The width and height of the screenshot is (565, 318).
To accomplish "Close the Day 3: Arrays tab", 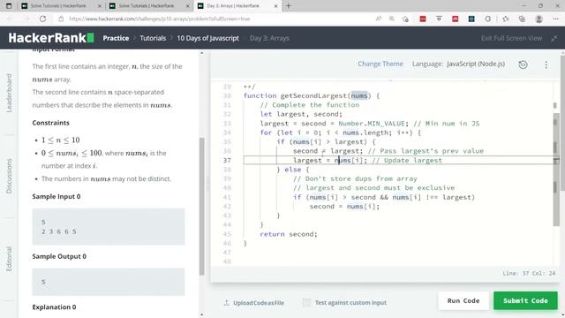I will [x=275, y=6].
